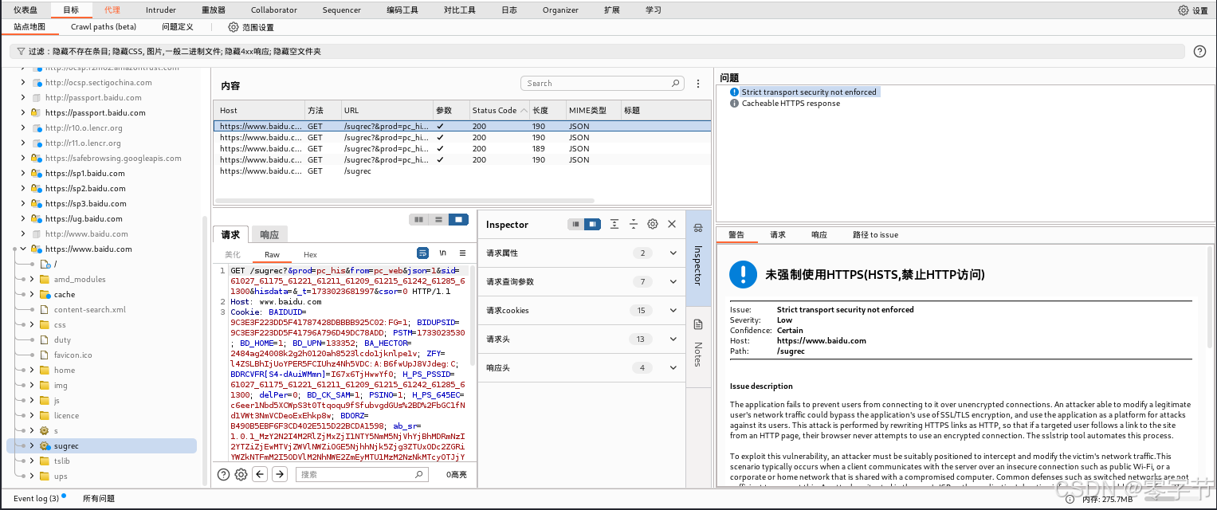Select the Hex view tab
The width and height of the screenshot is (1217, 510).
coord(310,255)
